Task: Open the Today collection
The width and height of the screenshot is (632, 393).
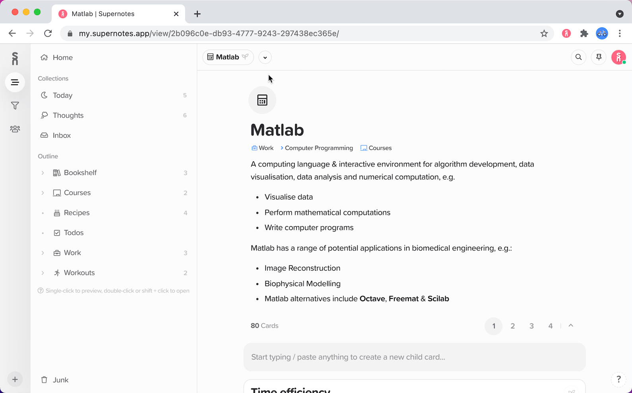Action: tap(62, 95)
